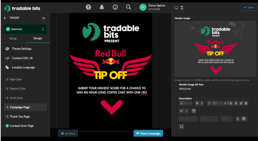Toggle TIPOFF visibility eye icon
The height and width of the screenshot is (141, 258).
43,18
